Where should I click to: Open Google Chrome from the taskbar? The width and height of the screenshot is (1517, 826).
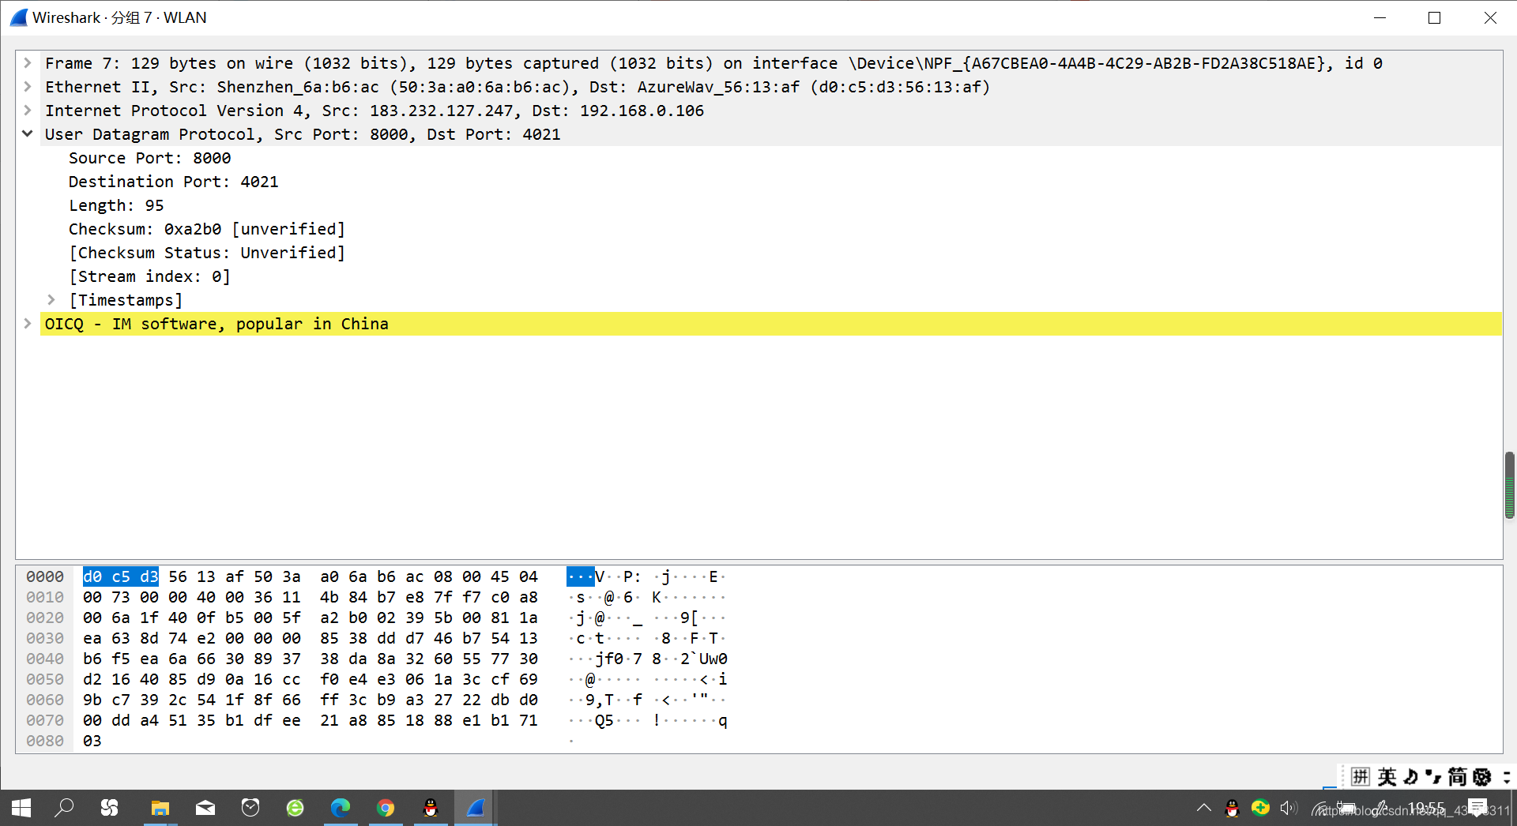[386, 808]
